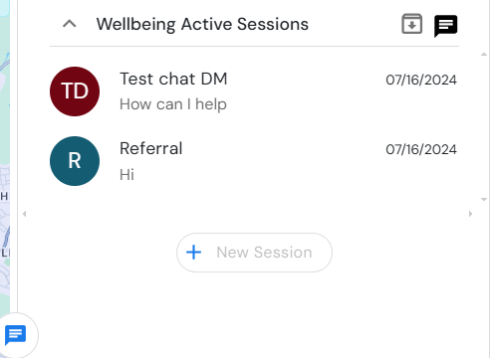The width and height of the screenshot is (493, 358).
Task: Click the Wellbeing Active Sessions title
Action: click(202, 24)
